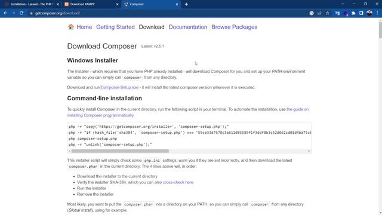Click the hash_file('sha384') code line
The height and width of the screenshot is (215, 382).
pyautogui.click(x=190, y=133)
